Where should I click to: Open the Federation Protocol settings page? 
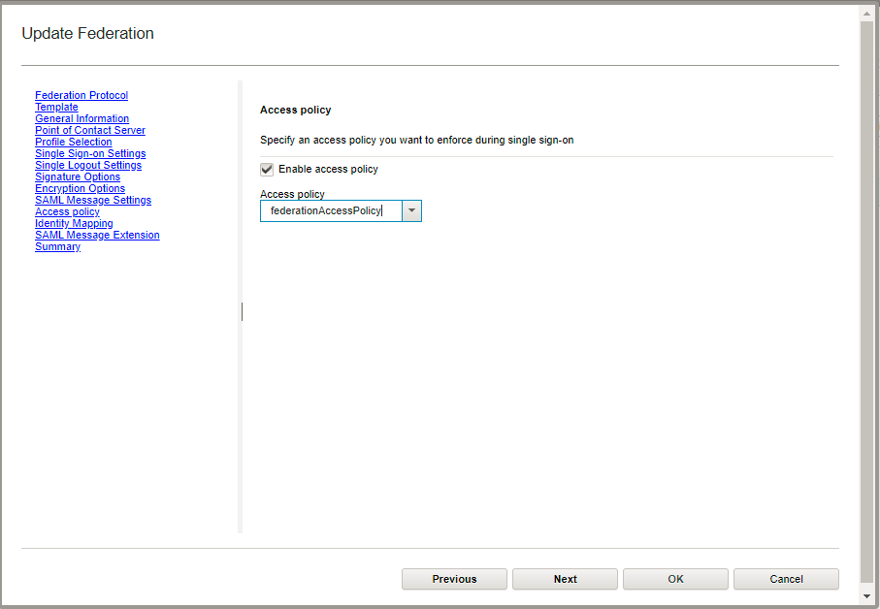tap(81, 95)
